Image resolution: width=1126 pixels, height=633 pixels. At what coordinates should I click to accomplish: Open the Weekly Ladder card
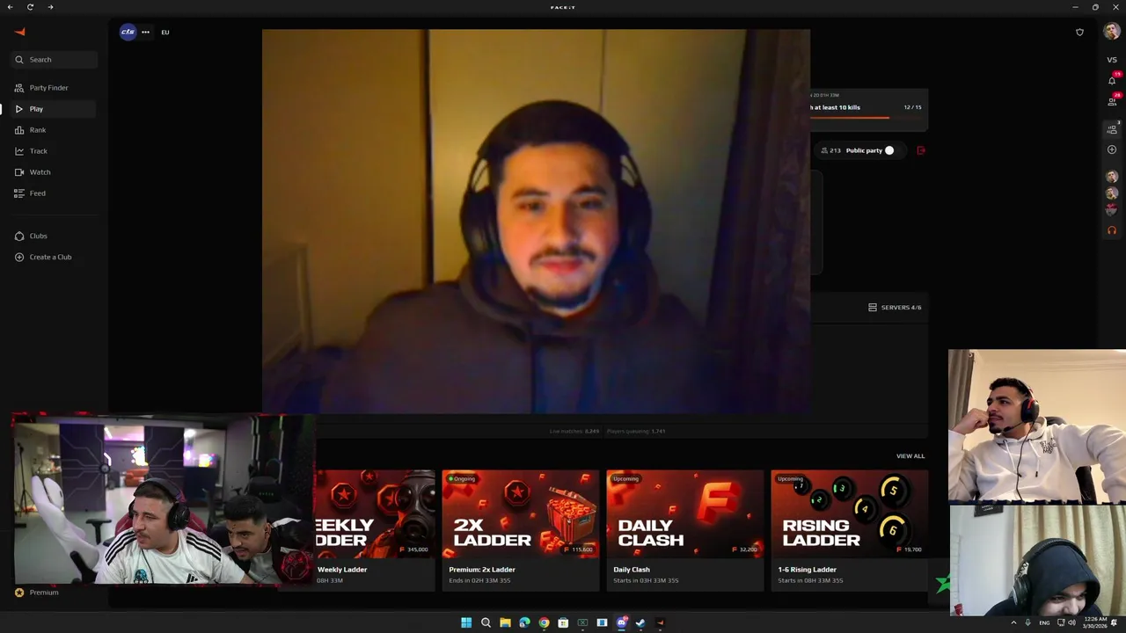(376, 530)
